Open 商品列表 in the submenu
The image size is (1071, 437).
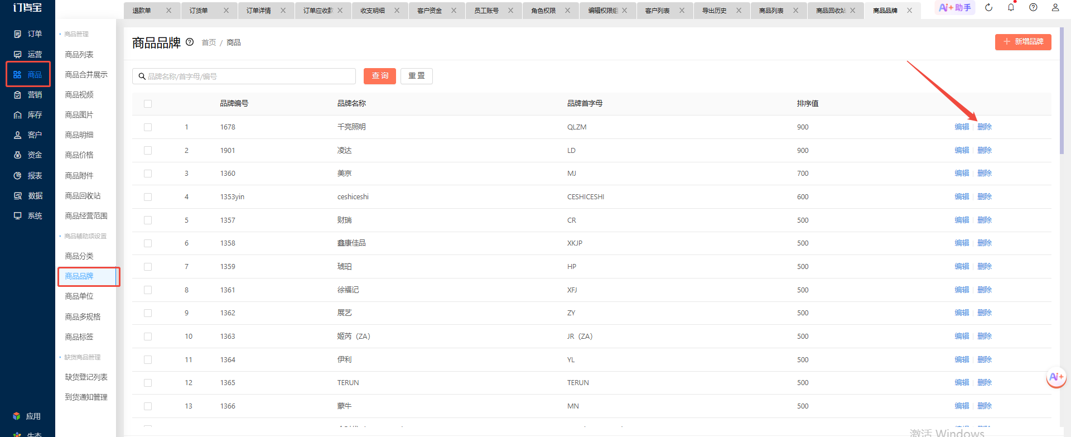[x=79, y=55]
